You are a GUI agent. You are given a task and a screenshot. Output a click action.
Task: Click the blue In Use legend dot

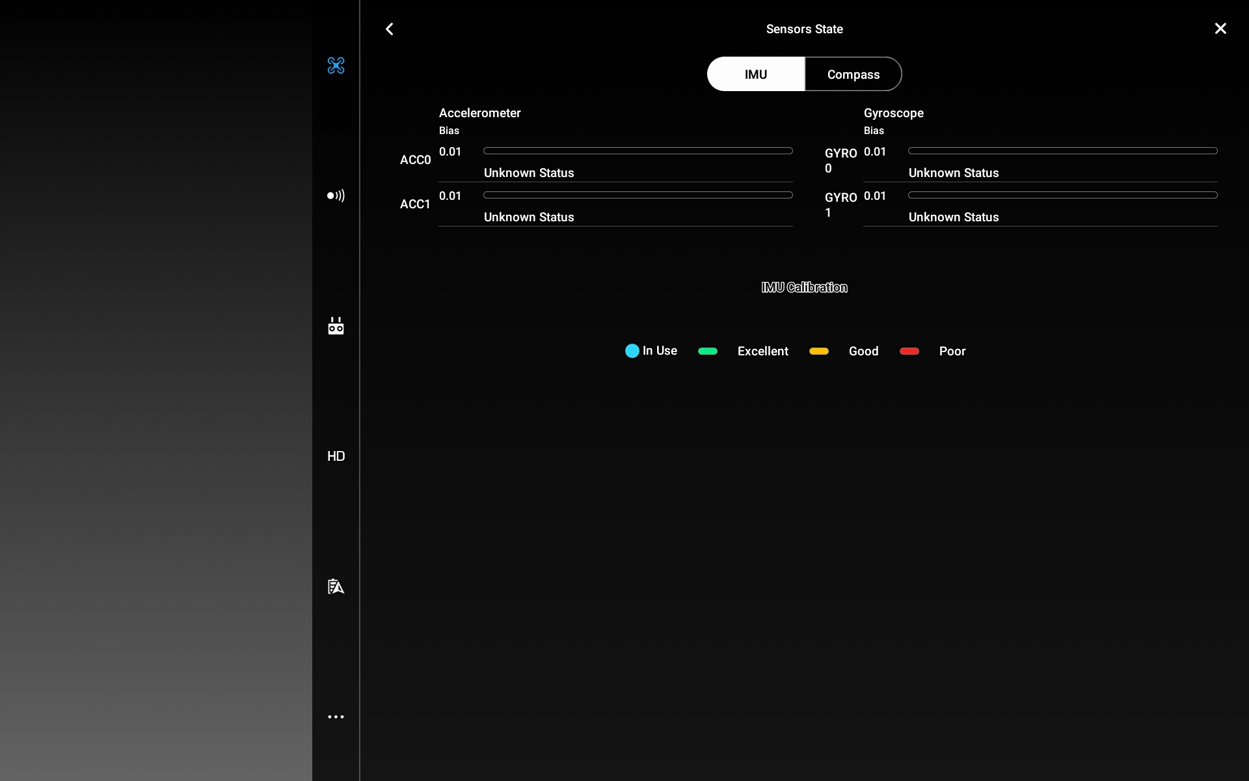pyautogui.click(x=632, y=351)
